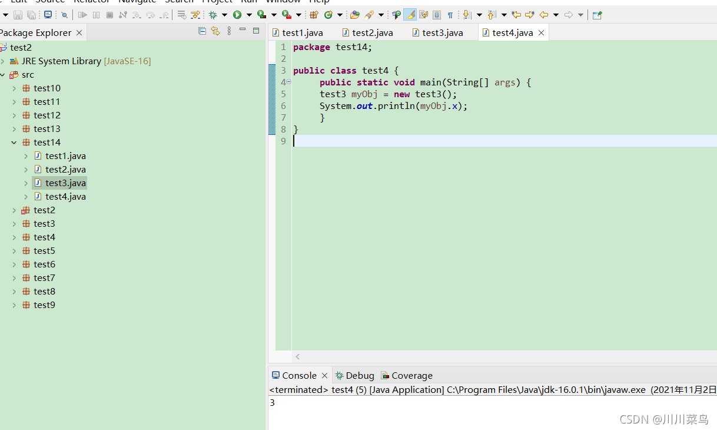
Task: Switch to the test1.java editor tab
Action: [x=297, y=33]
